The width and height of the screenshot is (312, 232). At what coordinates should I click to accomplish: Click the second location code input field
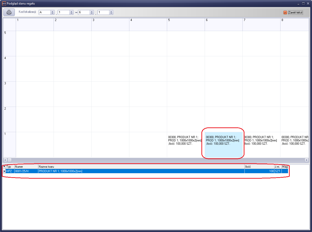coord(64,12)
